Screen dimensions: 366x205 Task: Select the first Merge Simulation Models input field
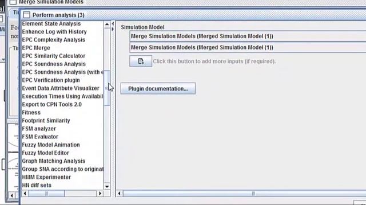pyautogui.click(x=248, y=36)
